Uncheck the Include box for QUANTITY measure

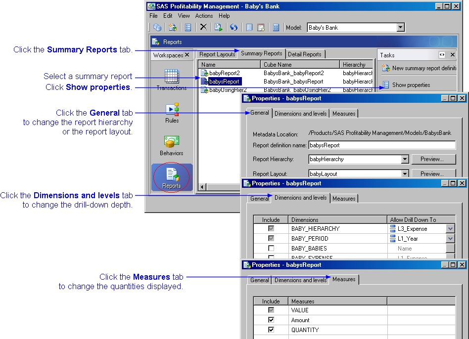[271, 330]
